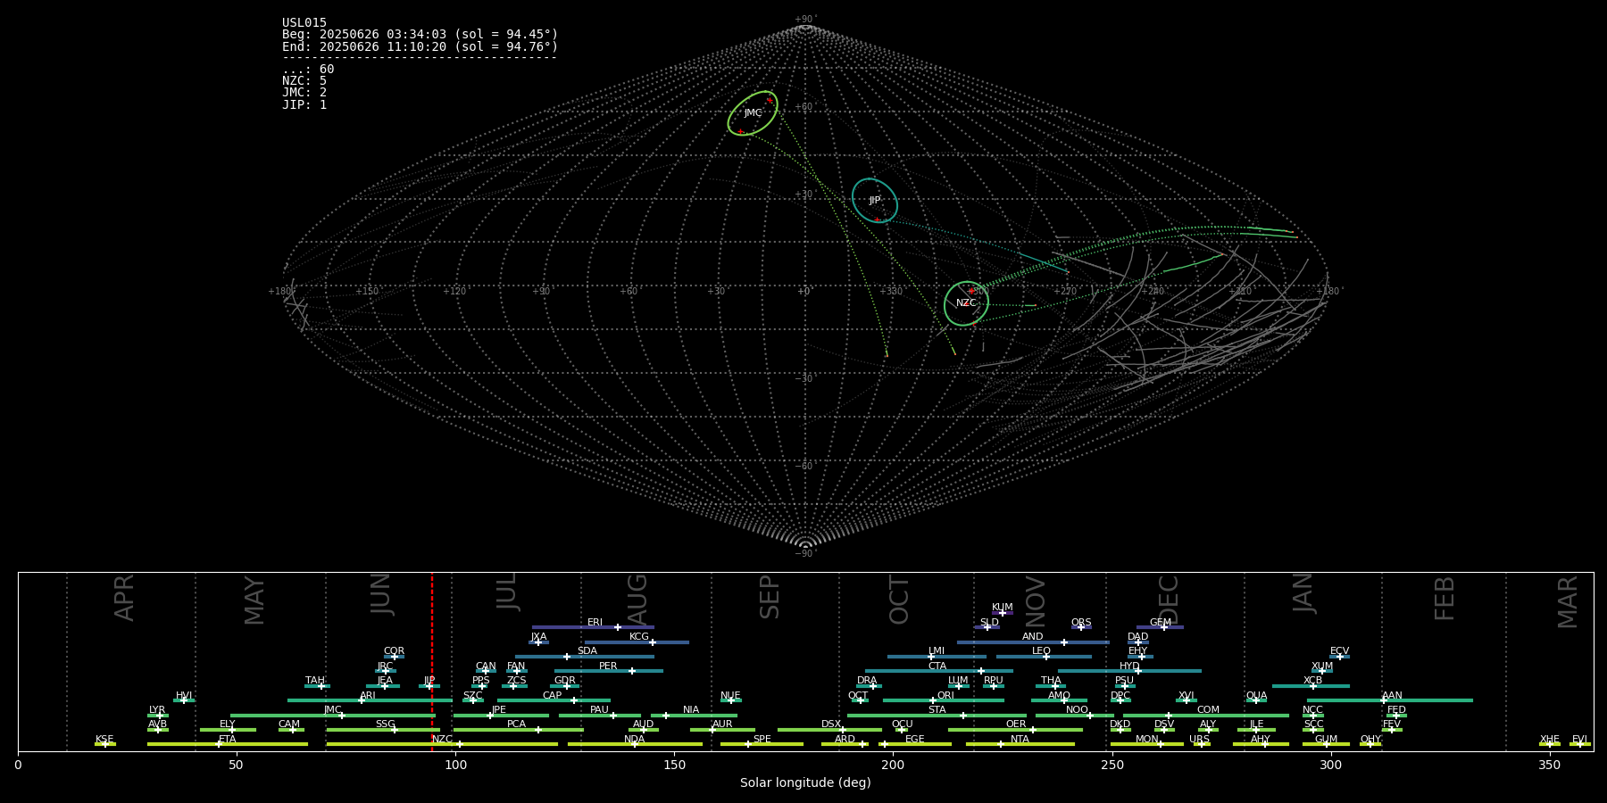The height and width of the screenshot is (803, 1607).
Task: Click the AUG month label
Action: coord(637,600)
